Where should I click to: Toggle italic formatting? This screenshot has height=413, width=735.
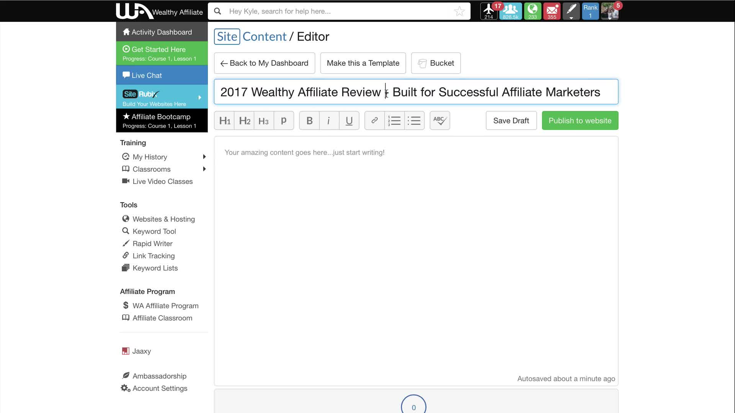329,121
